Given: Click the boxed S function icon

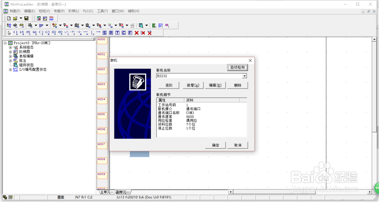Looking at the screenshot, I should click(105, 33).
